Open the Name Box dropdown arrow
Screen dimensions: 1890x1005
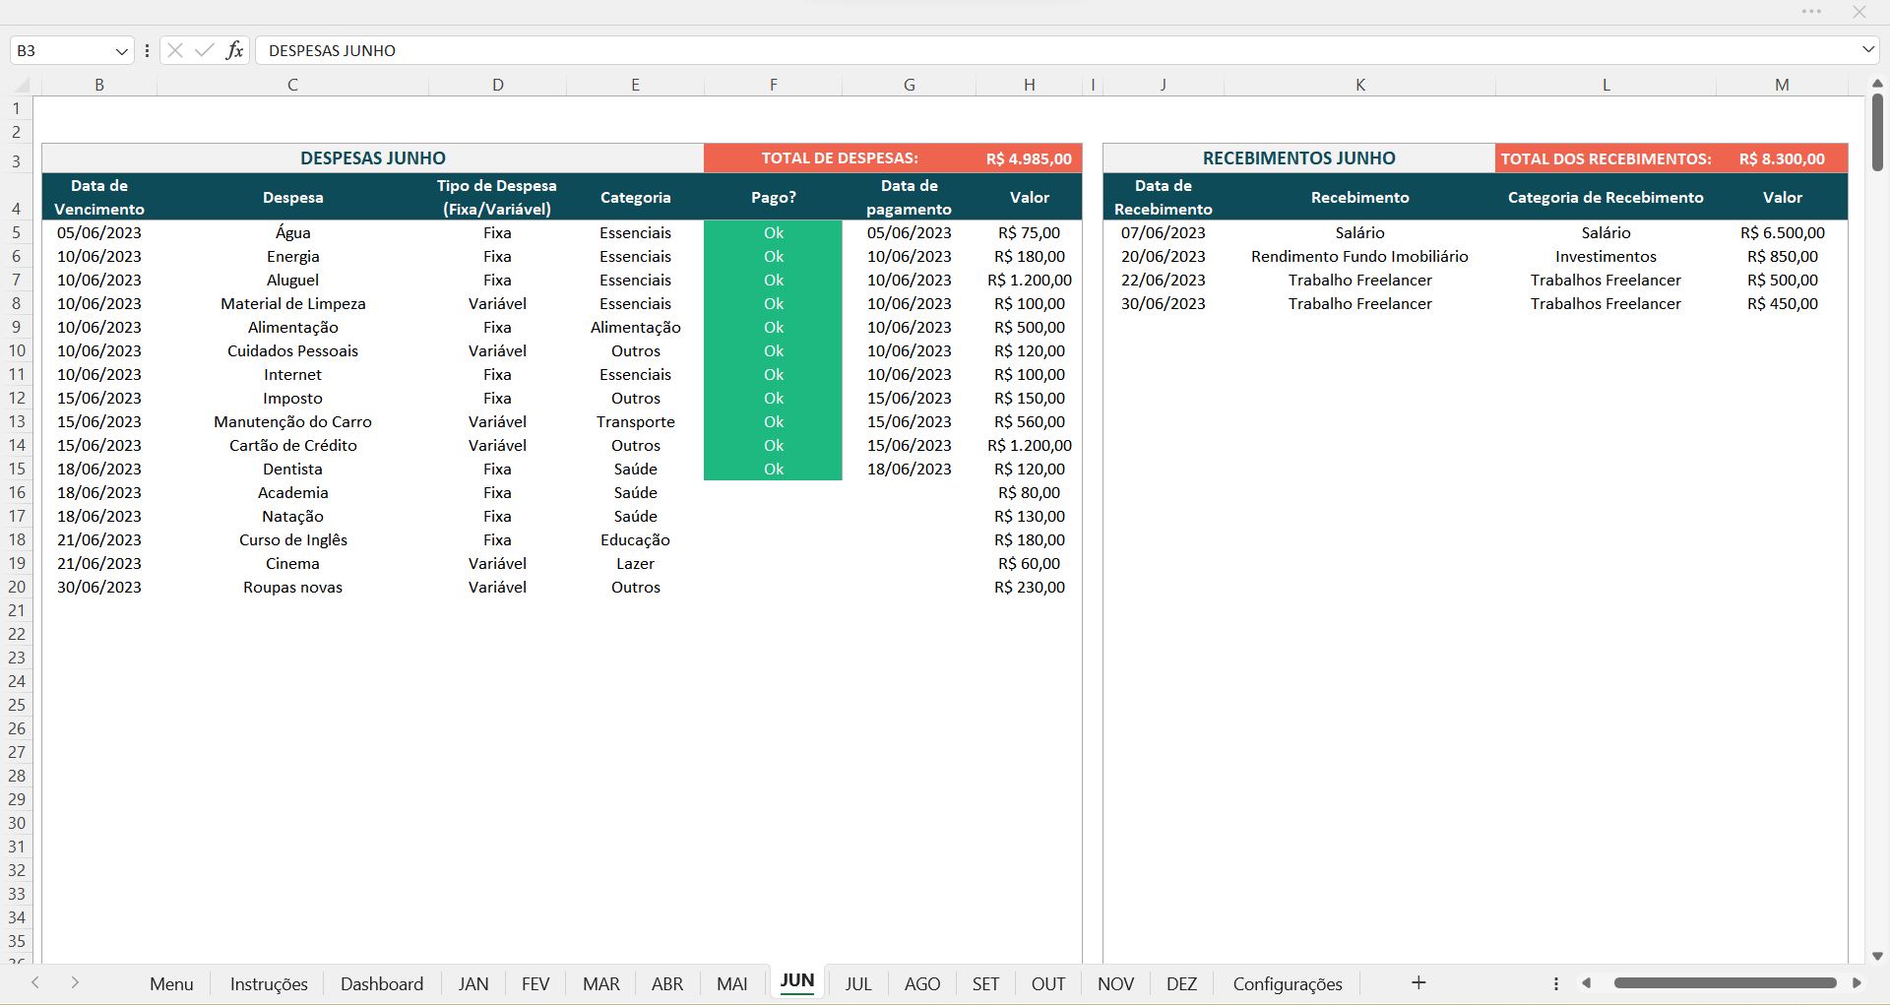pos(122,51)
